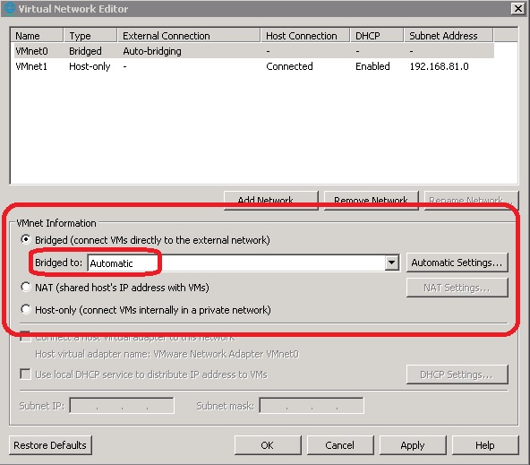Click the Bridged type cell of VMnet0
The height and width of the screenshot is (465, 530).
85,51
